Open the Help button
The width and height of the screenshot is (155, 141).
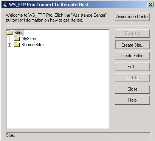(x=132, y=100)
